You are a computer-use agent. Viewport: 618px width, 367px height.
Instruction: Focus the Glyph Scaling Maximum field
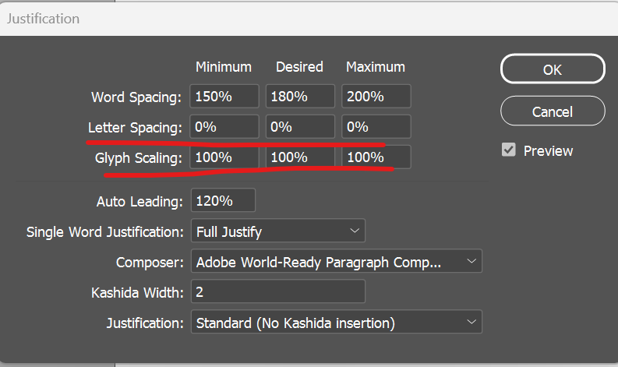click(376, 157)
